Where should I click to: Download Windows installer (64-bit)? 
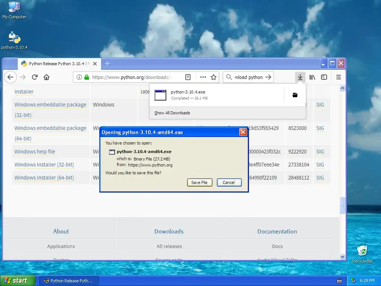click(x=44, y=178)
